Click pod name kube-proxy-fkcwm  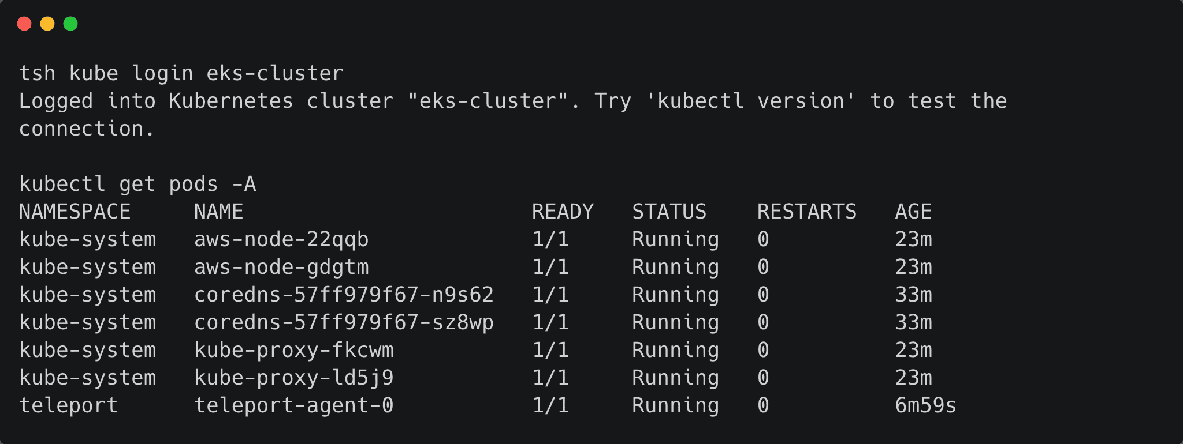click(x=293, y=350)
